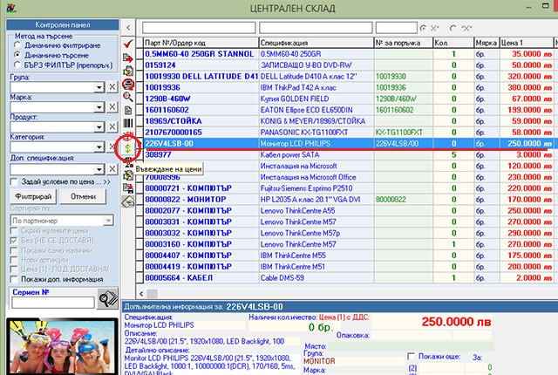The image size is (558, 375).
Task: Click the bottom return arrow toolbar icon
Action: click(x=128, y=201)
